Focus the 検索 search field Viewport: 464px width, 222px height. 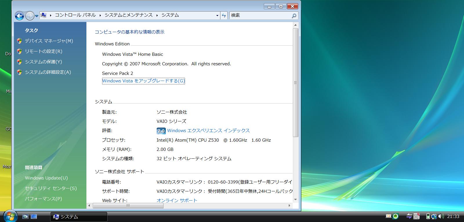[260, 15]
